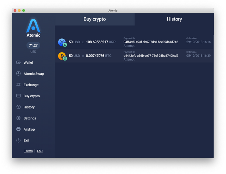226x174 pixels.
Task: Click order date 05/10/2018 16:39
Action: [x=198, y=56]
